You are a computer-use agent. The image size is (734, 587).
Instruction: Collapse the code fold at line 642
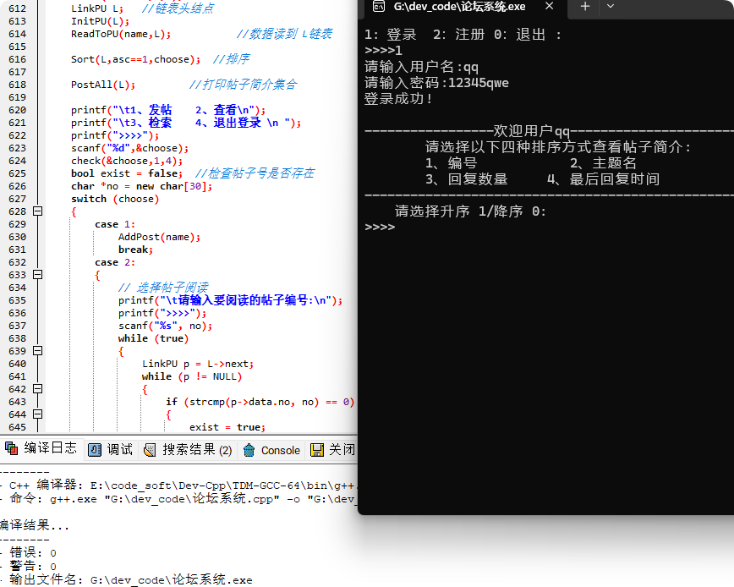pyautogui.click(x=38, y=388)
